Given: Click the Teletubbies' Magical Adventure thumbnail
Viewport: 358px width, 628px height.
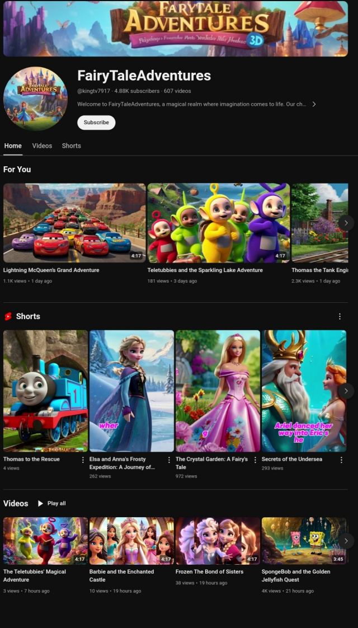Looking at the screenshot, I should [x=46, y=541].
